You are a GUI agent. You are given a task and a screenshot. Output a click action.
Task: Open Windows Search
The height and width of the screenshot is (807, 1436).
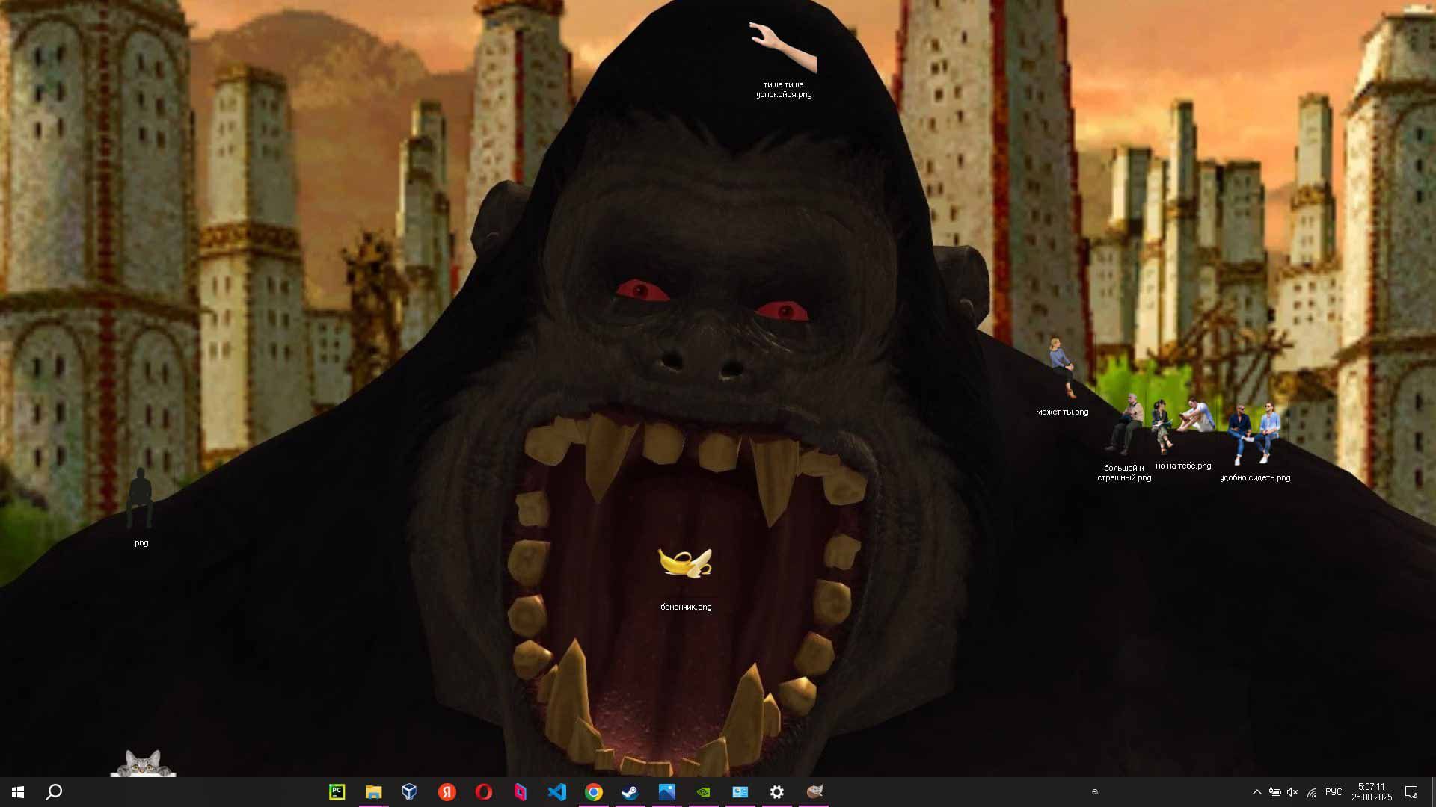point(52,792)
